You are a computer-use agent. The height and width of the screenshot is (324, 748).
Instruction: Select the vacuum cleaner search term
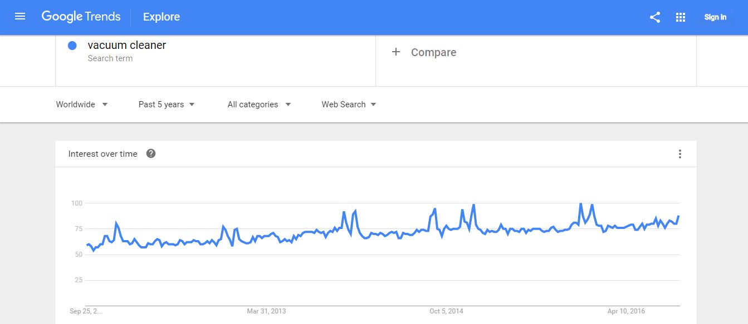127,45
